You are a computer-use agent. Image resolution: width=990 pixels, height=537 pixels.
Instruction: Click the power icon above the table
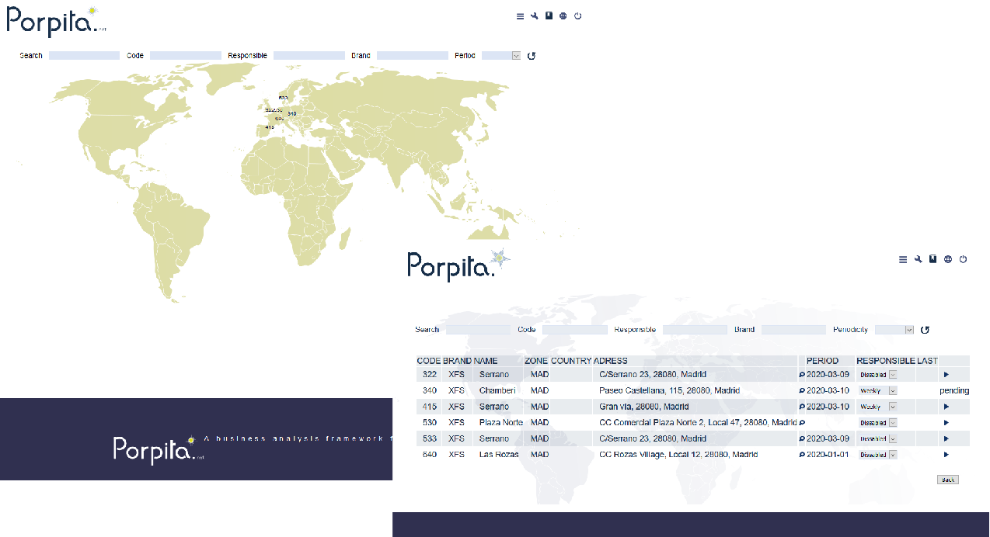click(x=963, y=259)
